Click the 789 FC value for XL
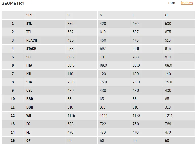The image size is (196, 144). [168, 124]
